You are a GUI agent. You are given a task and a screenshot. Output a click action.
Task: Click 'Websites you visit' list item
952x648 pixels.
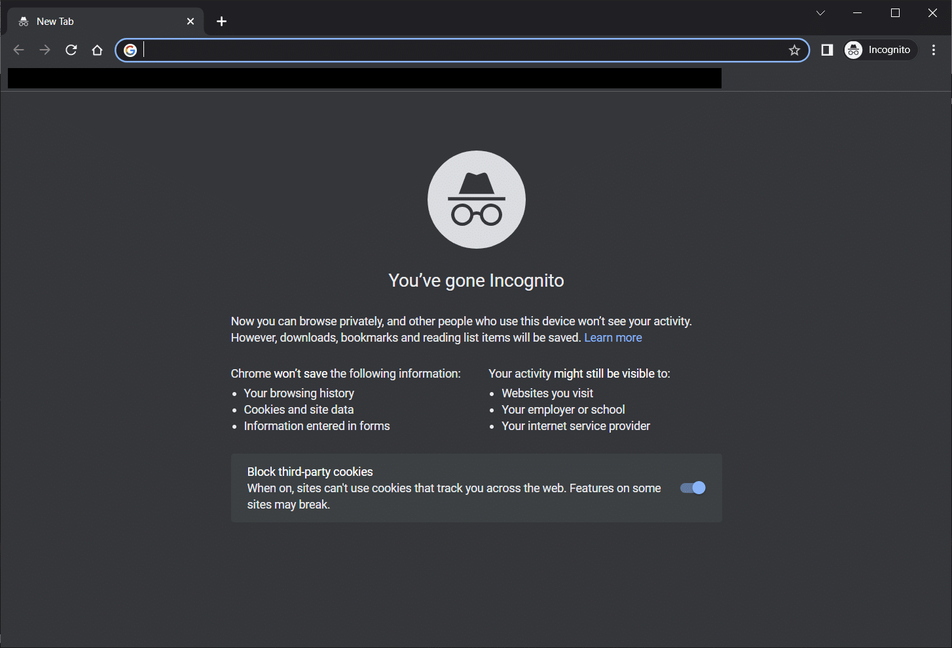pos(547,393)
